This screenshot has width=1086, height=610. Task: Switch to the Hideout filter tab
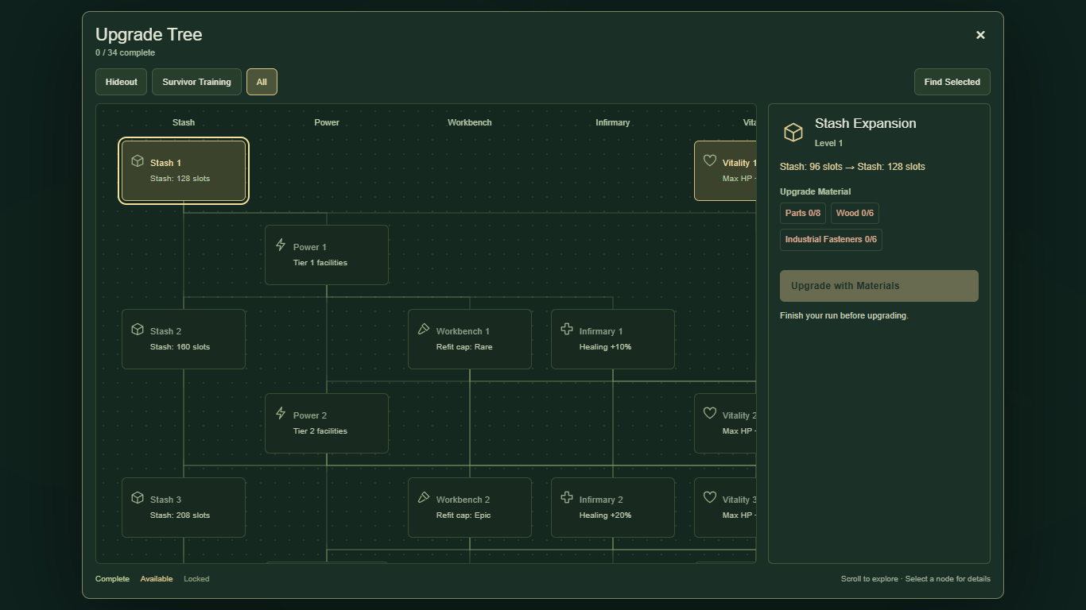[121, 82]
